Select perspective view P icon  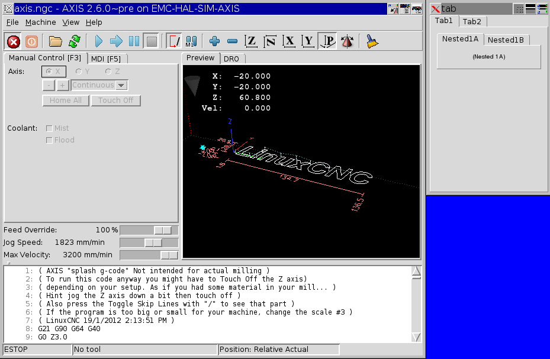[x=327, y=41]
